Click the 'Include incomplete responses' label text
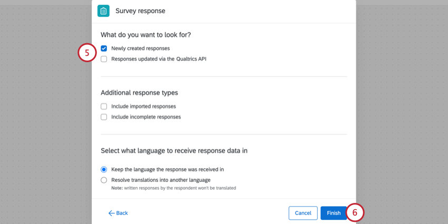The image size is (448, 224). [x=146, y=117]
